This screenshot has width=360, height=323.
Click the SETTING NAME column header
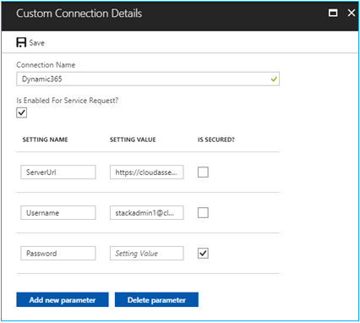pyautogui.click(x=45, y=140)
